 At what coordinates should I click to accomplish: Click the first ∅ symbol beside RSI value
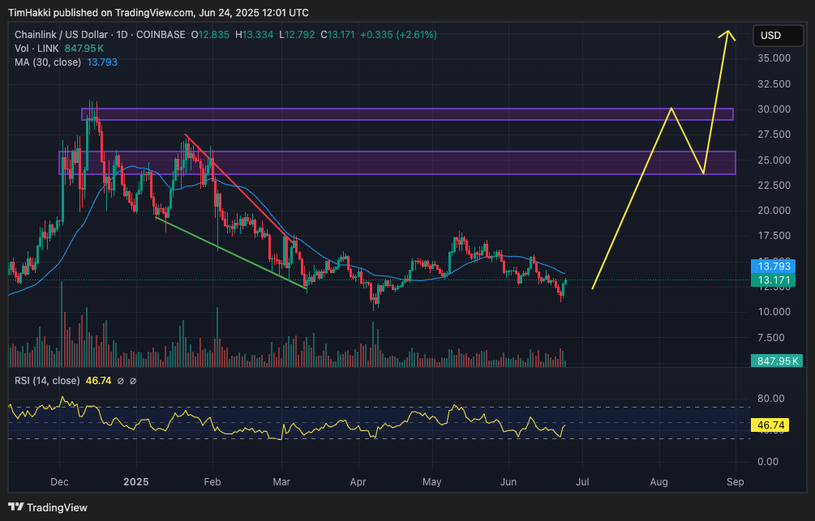pos(120,381)
